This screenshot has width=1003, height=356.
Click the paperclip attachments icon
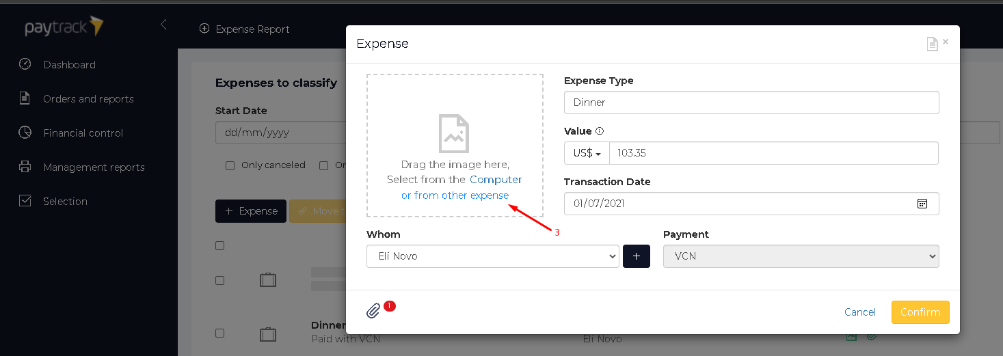click(373, 311)
